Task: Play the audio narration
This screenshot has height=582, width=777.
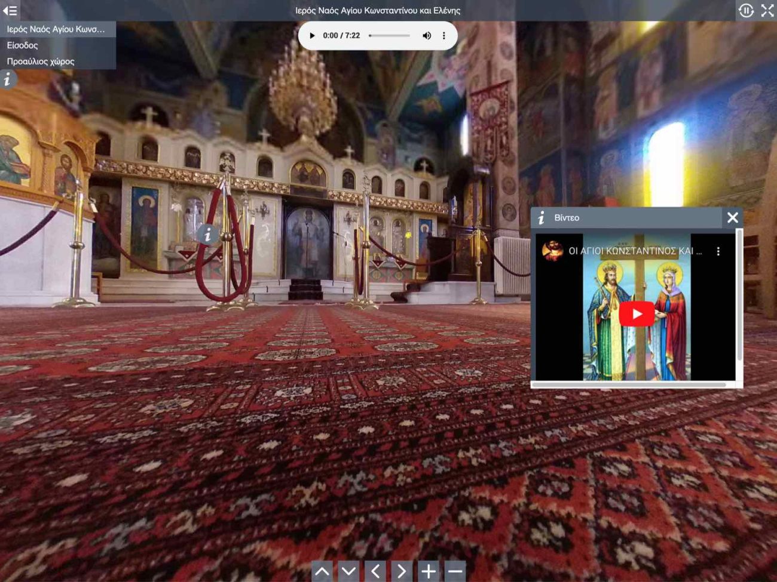Action: (312, 36)
